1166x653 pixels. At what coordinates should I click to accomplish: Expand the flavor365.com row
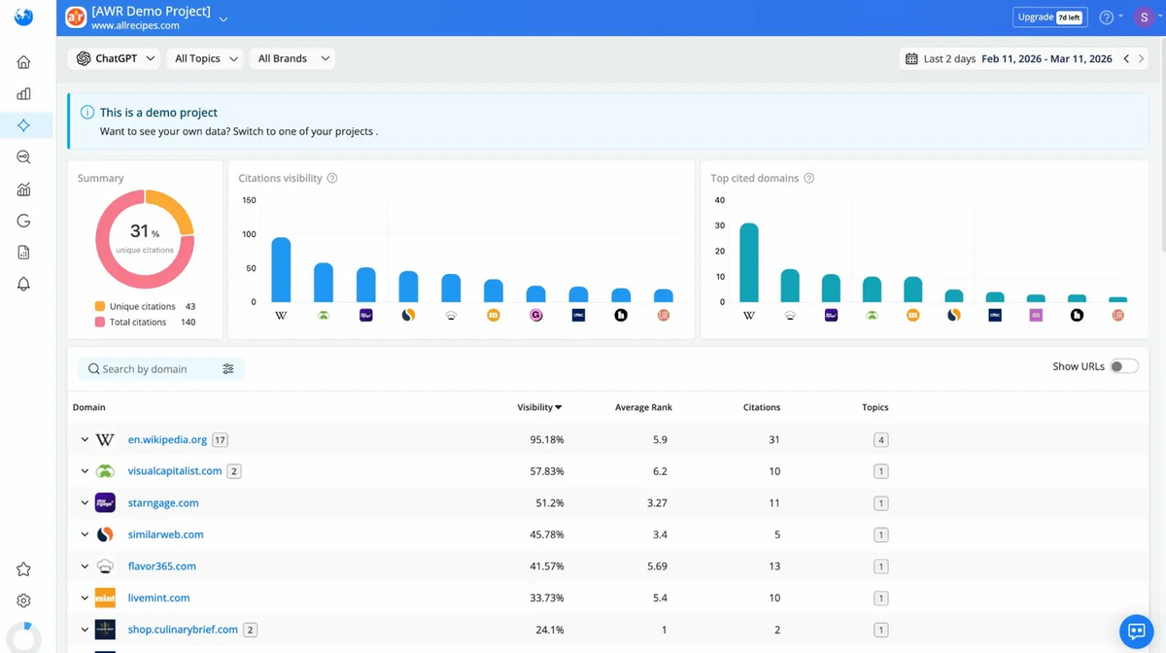(85, 567)
